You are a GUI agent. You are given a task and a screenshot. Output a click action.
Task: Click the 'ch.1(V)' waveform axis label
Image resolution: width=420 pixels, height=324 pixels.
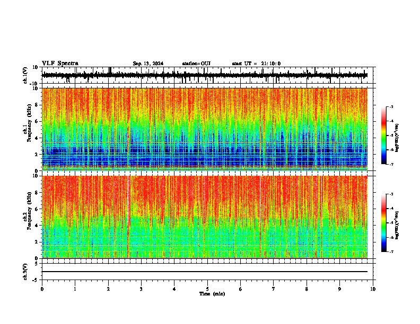(25, 75)
